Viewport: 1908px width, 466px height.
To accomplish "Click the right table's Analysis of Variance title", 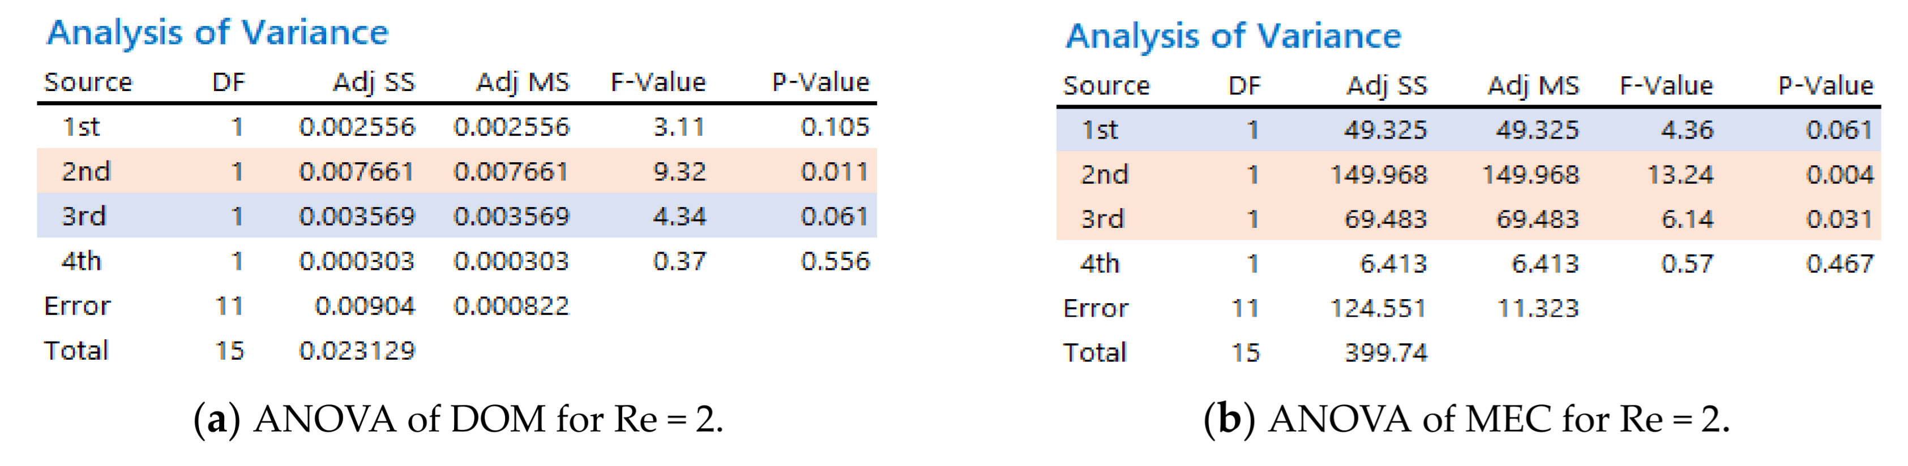I will pyautogui.click(x=1233, y=36).
